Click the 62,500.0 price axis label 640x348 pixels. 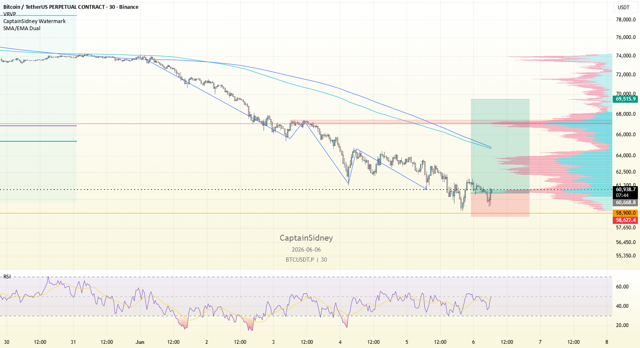626,172
